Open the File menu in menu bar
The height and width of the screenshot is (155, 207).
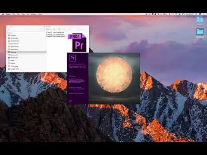(14, 14)
